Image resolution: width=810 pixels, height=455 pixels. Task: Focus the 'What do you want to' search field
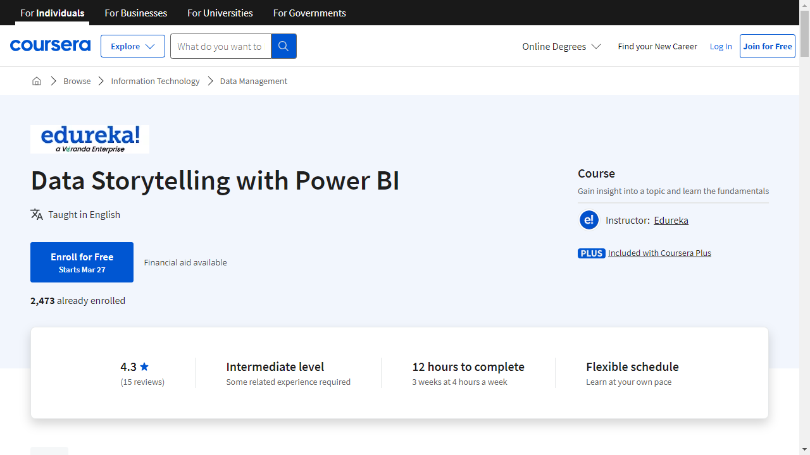[220, 46]
